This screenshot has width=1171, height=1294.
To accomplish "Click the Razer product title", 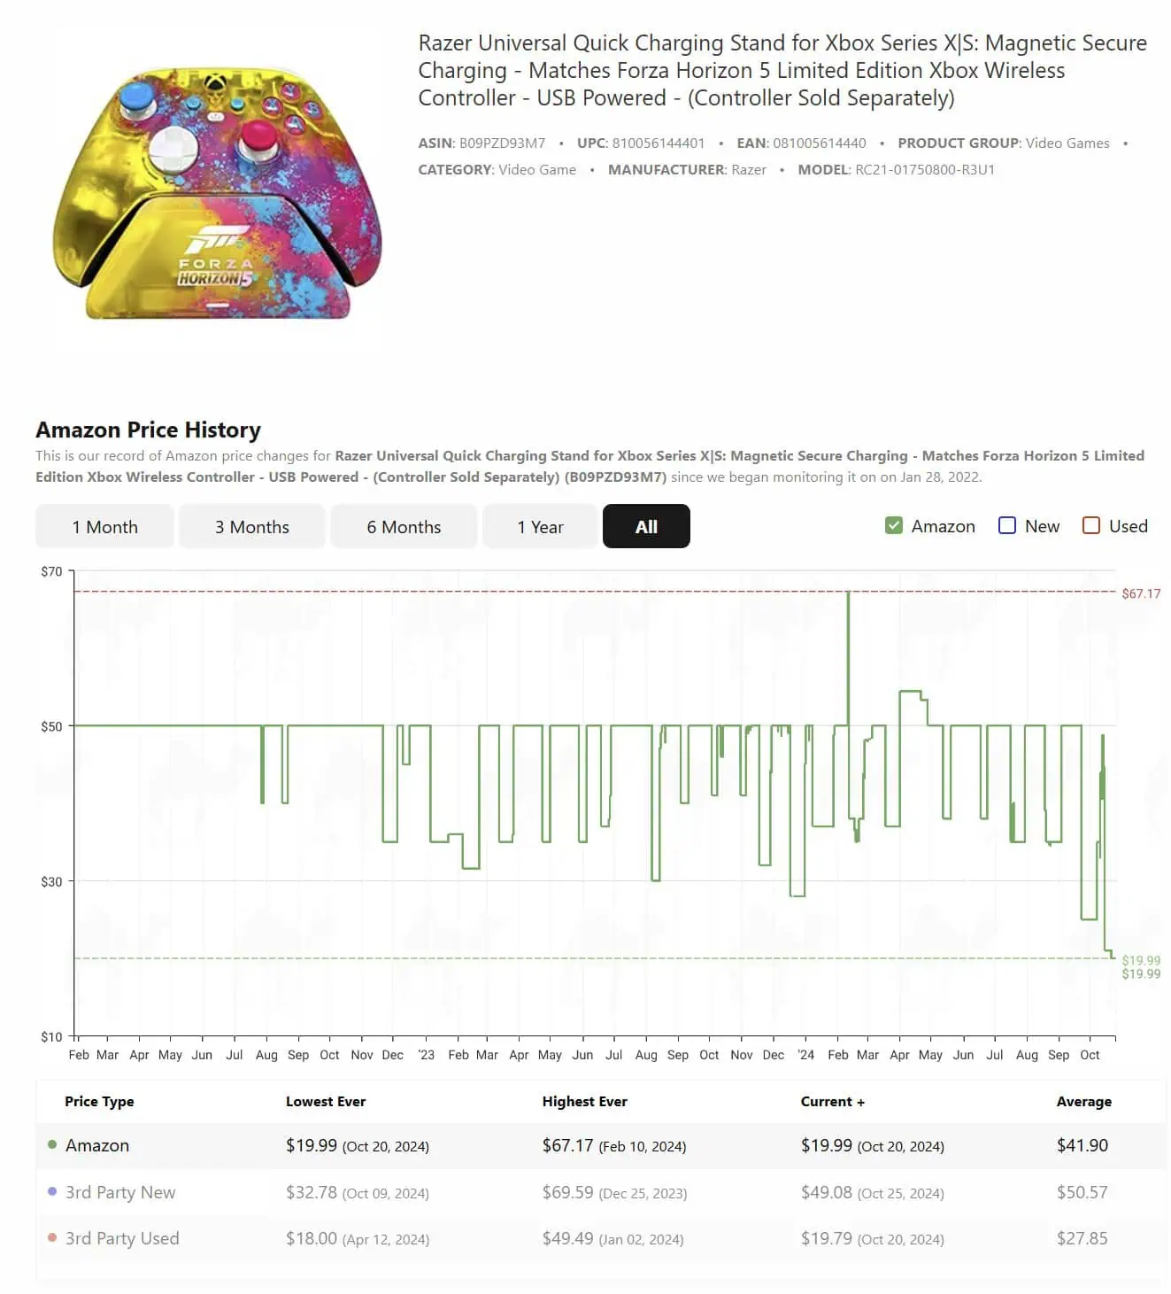I will pos(782,70).
